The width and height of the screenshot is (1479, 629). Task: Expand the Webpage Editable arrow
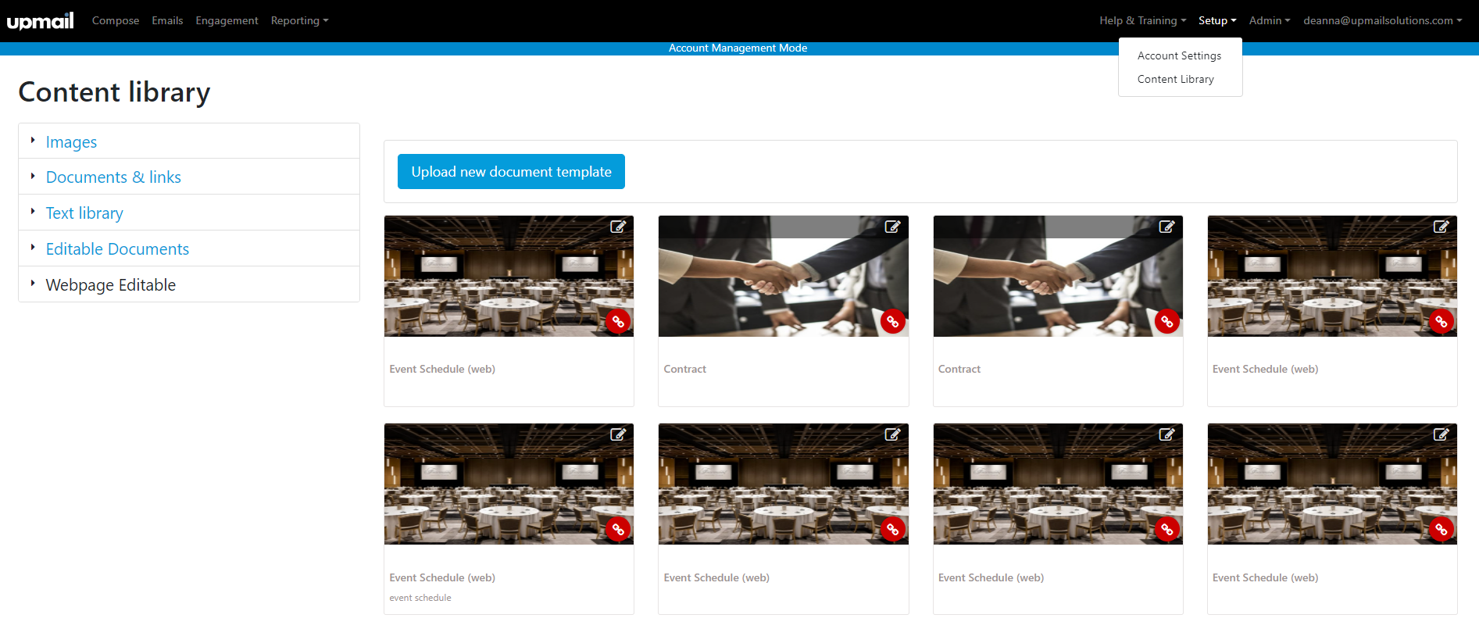[x=33, y=284]
